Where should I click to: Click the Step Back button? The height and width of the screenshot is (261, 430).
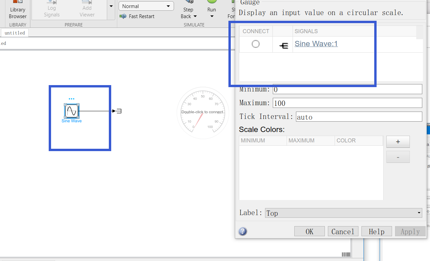[188, 10]
